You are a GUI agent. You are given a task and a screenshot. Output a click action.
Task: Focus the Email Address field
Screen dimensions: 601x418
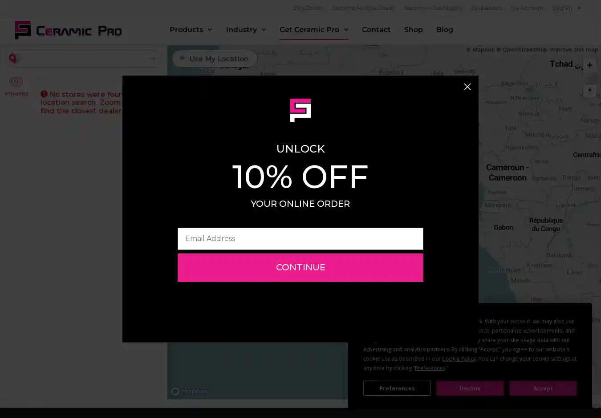[x=300, y=239]
